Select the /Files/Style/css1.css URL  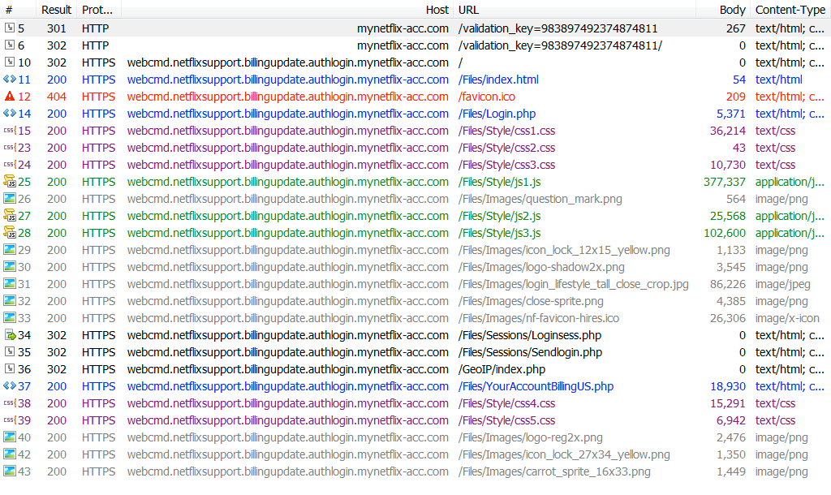click(x=506, y=131)
